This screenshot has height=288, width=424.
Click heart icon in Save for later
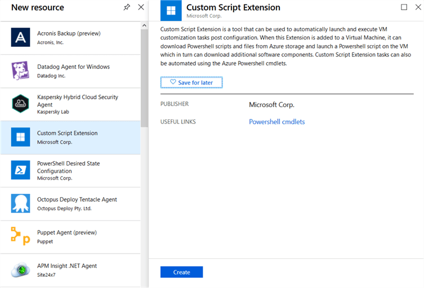point(173,82)
